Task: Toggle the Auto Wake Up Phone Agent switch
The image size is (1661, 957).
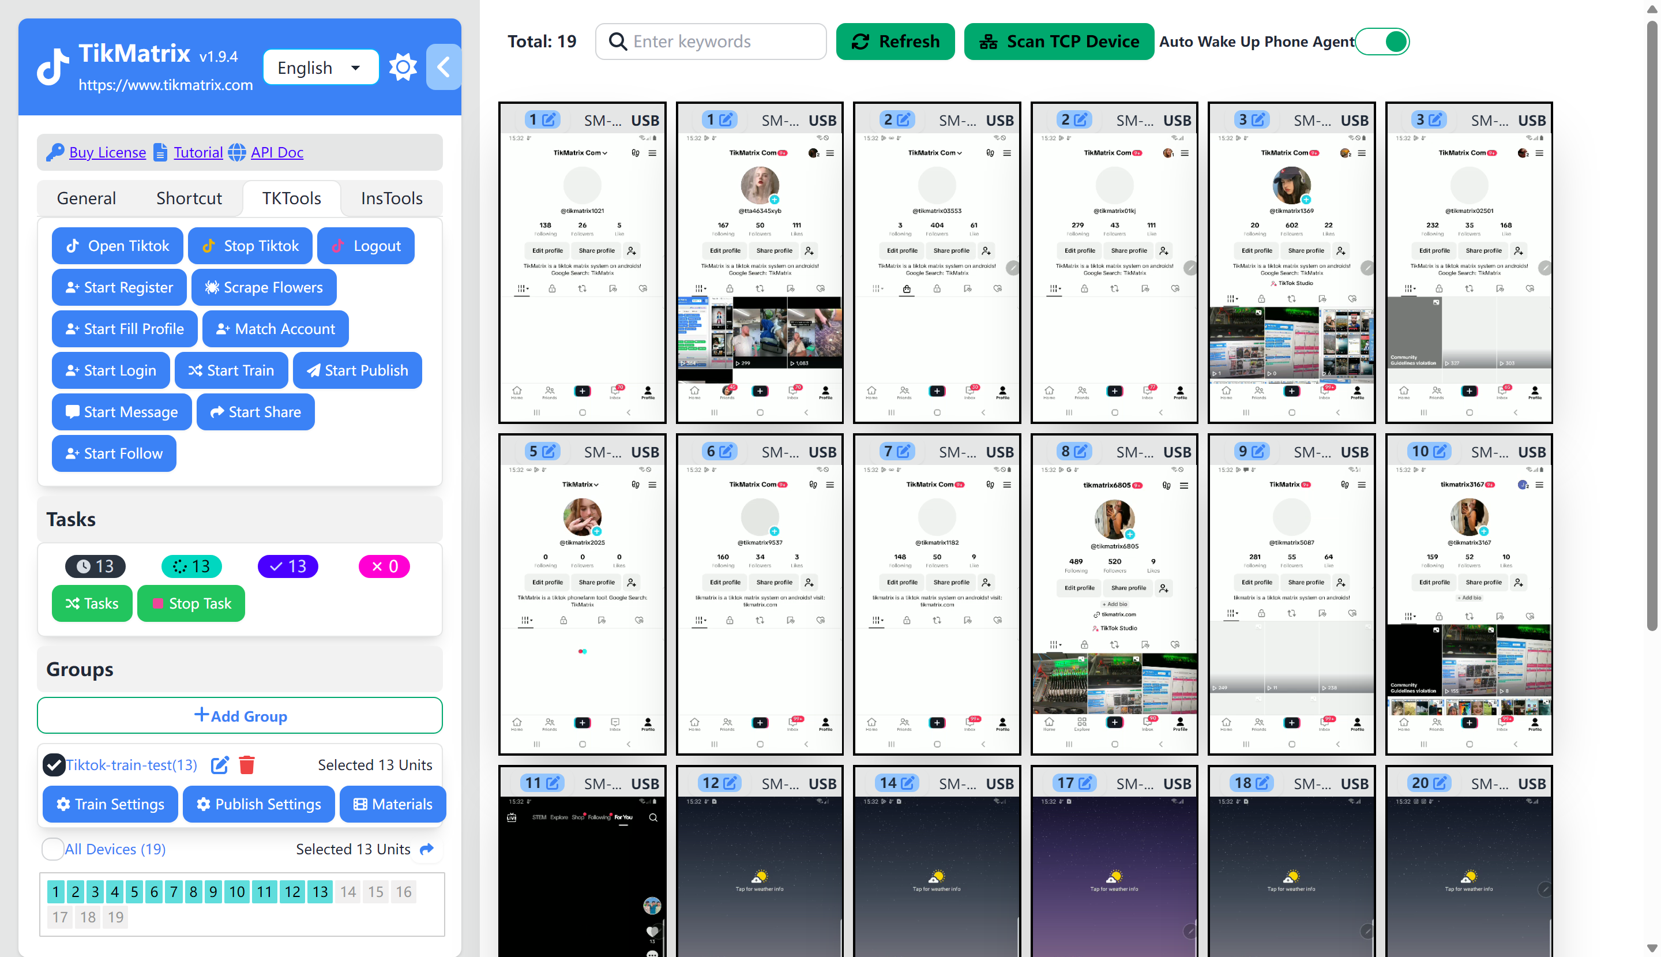Action: click(x=1384, y=41)
